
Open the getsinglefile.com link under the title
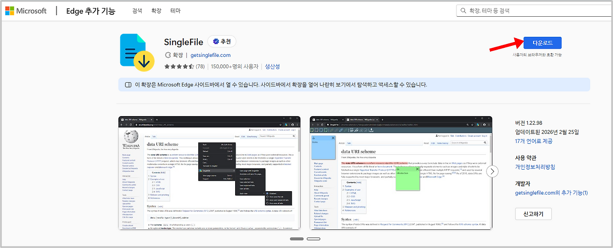(x=210, y=55)
